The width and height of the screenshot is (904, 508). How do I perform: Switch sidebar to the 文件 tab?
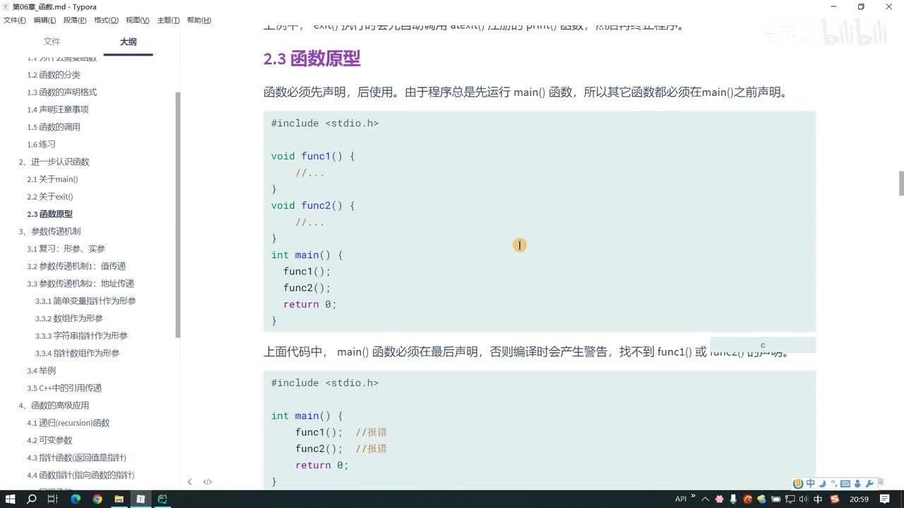(52, 42)
